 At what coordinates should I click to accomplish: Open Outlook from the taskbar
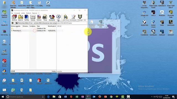point(94,97)
